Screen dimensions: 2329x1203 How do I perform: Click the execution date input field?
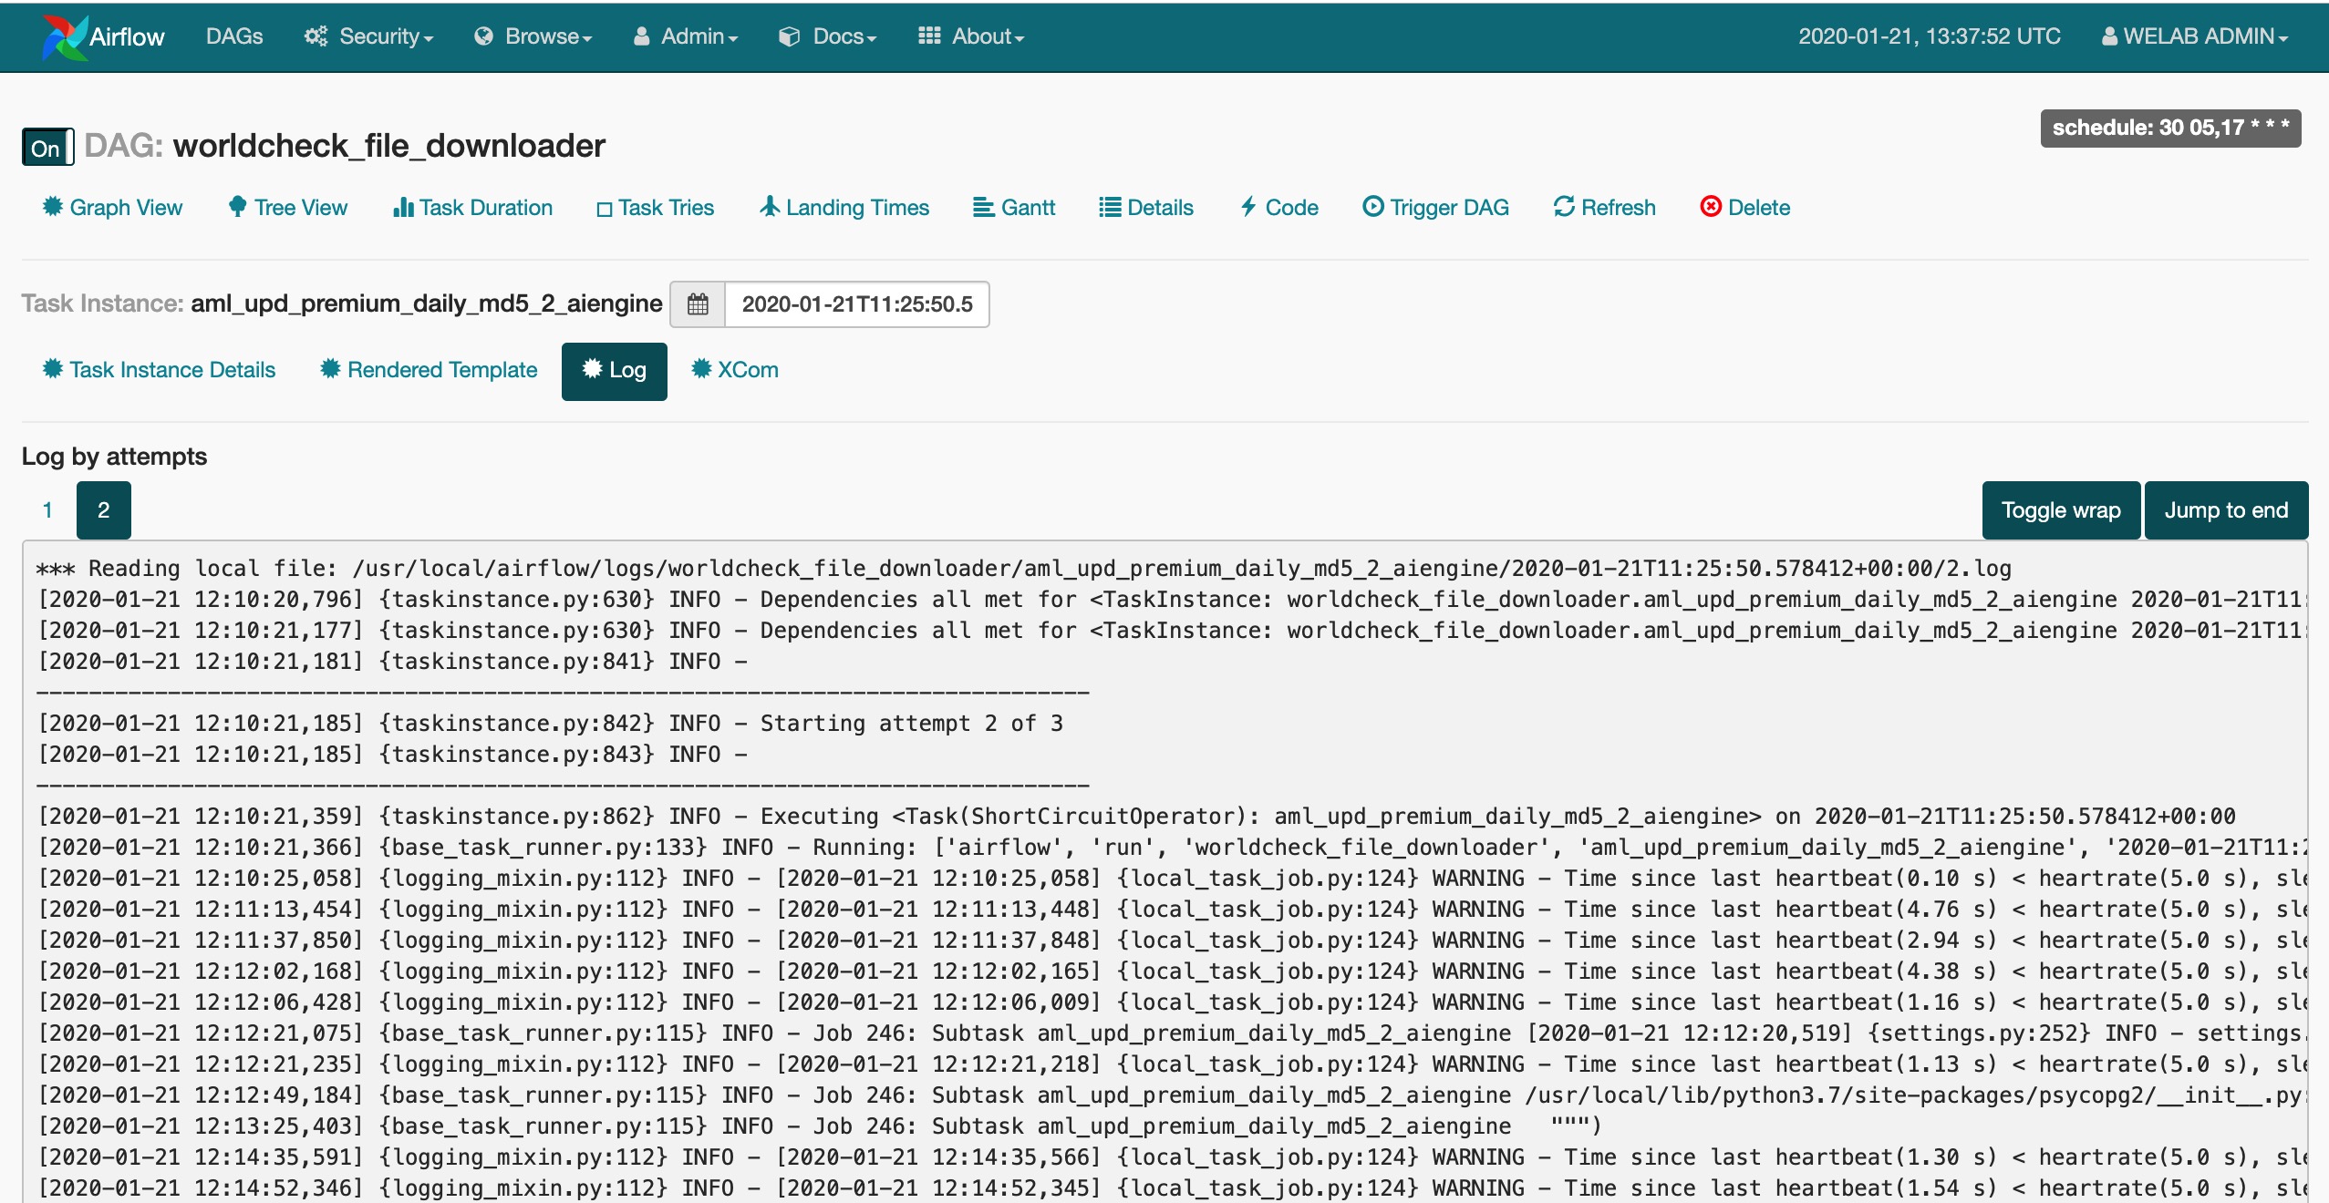coord(856,304)
